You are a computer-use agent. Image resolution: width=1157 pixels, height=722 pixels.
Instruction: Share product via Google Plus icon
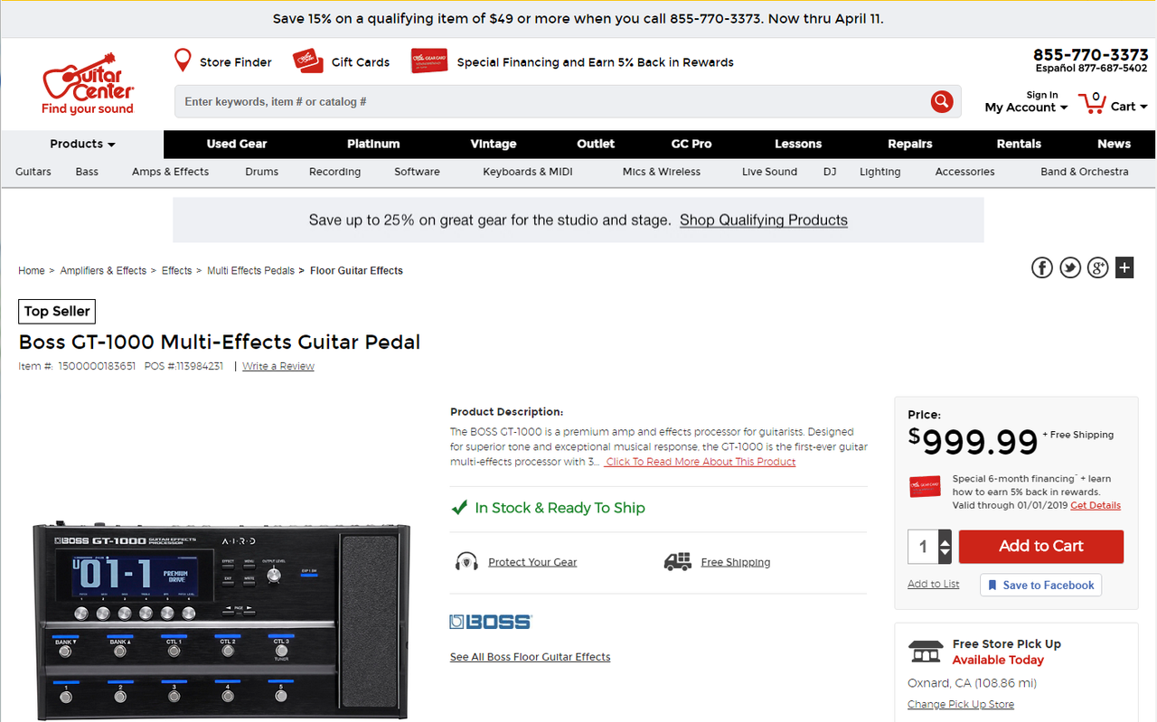pyautogui.click(x=1097, y=267)
